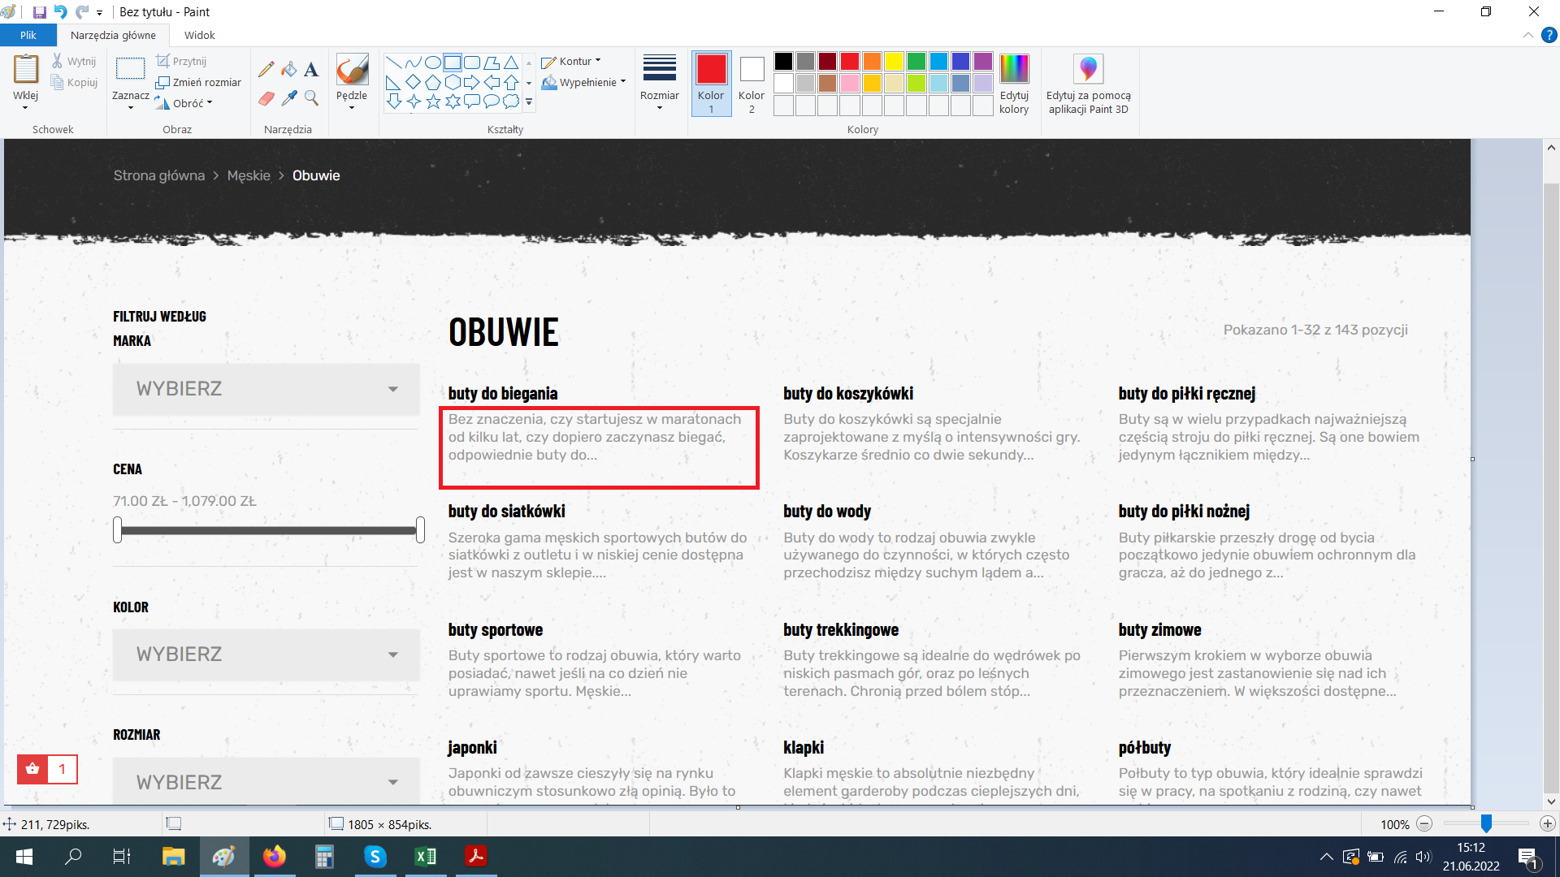Screen dimensions: 1560x877
Task: Pick the yellow color swatch
Action: (894, 62)
